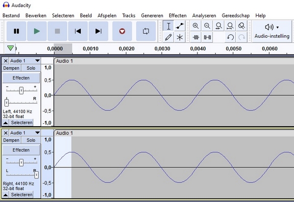
Task: Click the Pause button
Action: tap(16, 31)
